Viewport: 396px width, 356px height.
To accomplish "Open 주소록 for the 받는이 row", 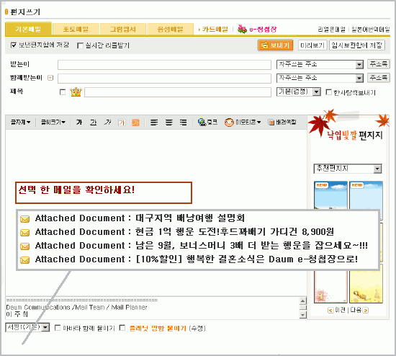I will [378, 64].
